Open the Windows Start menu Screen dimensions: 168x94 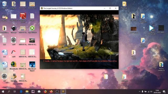point(3,92)
